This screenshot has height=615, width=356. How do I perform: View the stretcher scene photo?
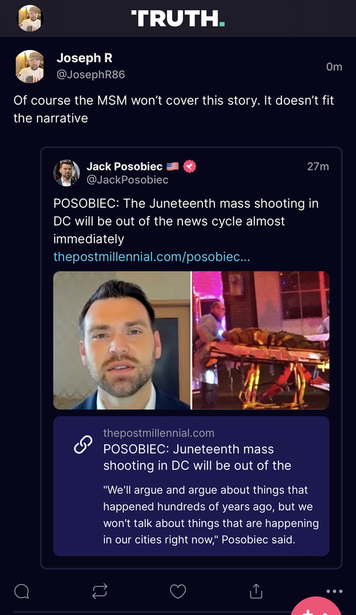pyautogui.click(x=261, y=340)
